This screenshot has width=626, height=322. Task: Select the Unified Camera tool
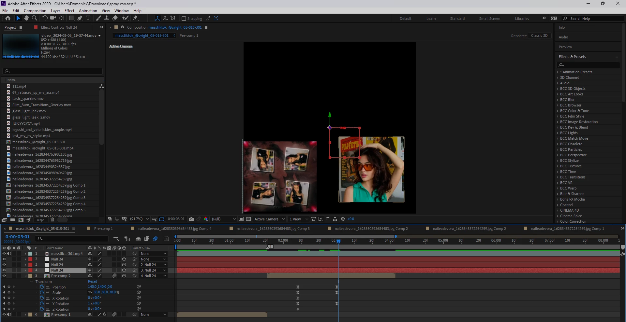point(53,18)
